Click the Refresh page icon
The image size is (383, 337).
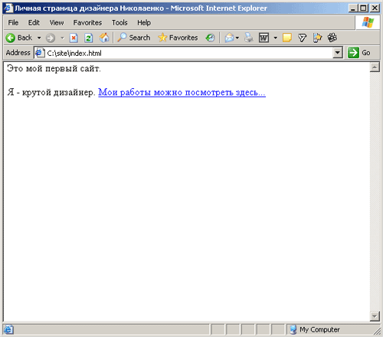pos(88,38)
